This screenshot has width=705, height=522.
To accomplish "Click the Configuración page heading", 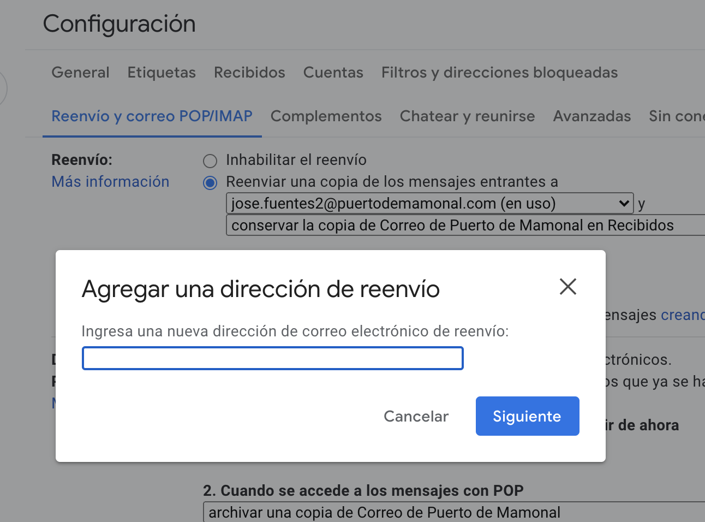I will [119, 24].
